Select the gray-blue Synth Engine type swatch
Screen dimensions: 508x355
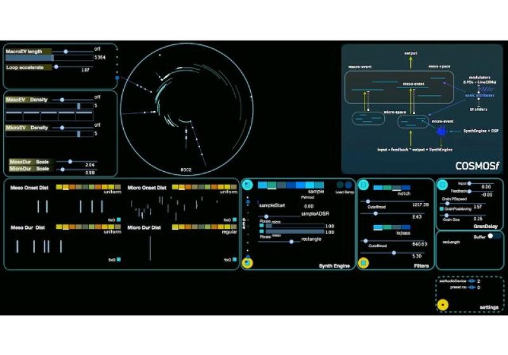point(281,185)
